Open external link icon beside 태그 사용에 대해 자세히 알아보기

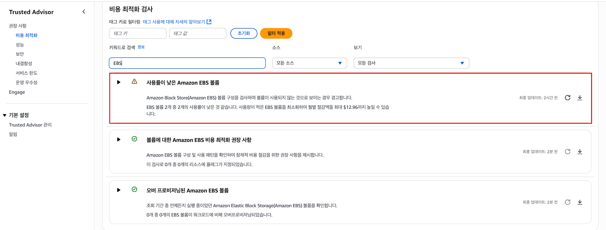point(209,22)
